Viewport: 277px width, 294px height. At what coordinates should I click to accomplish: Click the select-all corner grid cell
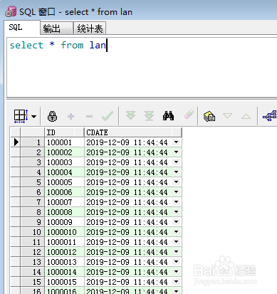click(16, 132)
